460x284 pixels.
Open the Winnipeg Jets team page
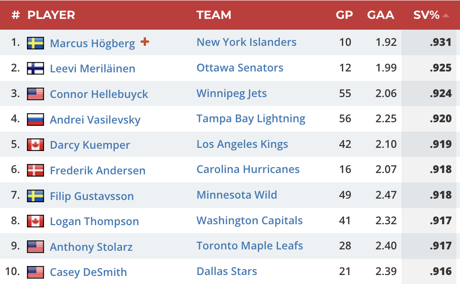(232, 93)
